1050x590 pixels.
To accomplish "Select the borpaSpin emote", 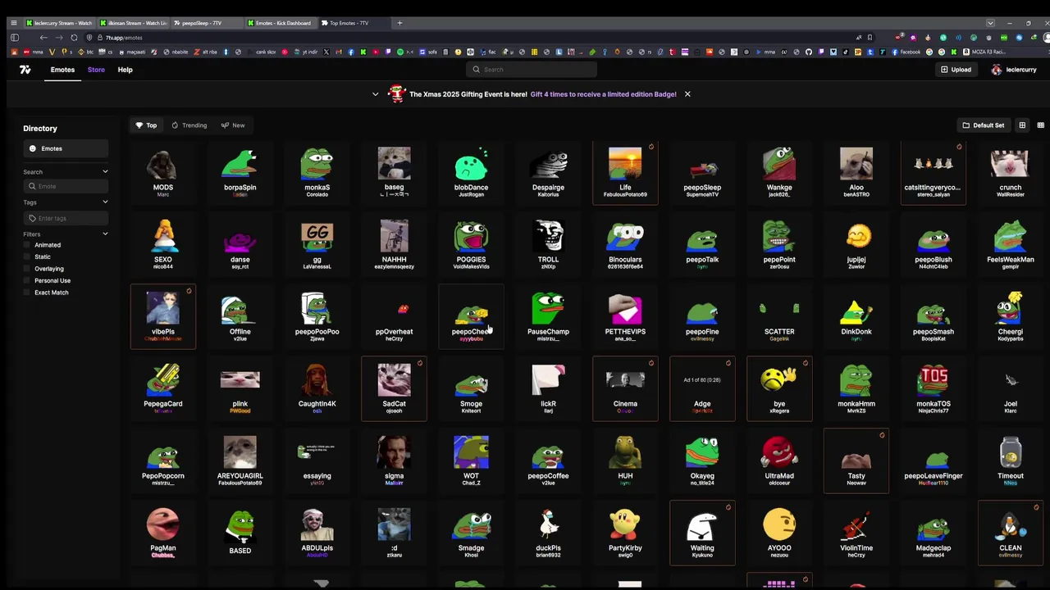I will click(240, 172).
